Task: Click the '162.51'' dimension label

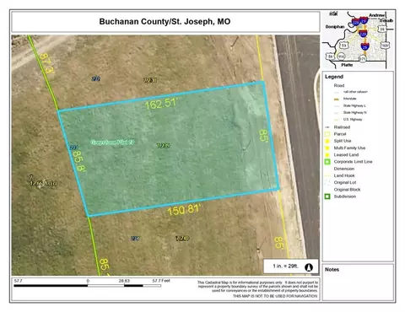Action: (x=161, y=104)
